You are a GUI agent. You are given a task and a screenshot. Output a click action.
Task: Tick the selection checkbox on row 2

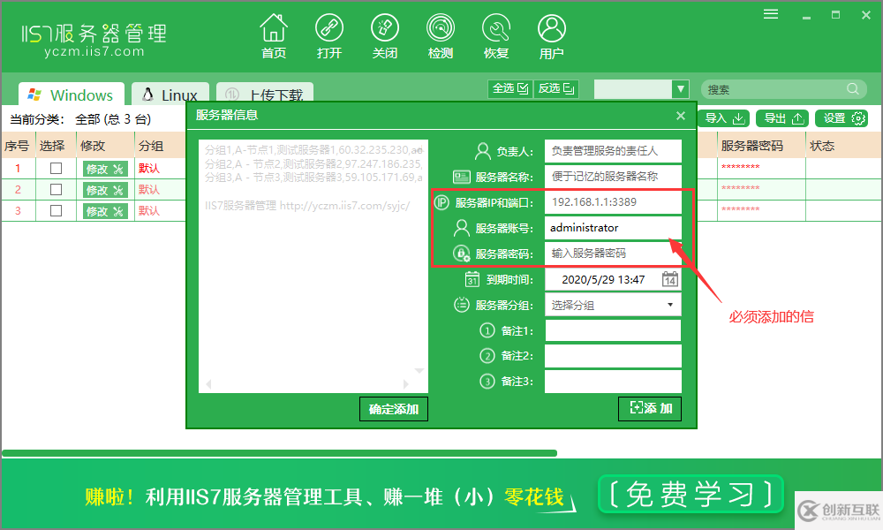coord(55,189)
